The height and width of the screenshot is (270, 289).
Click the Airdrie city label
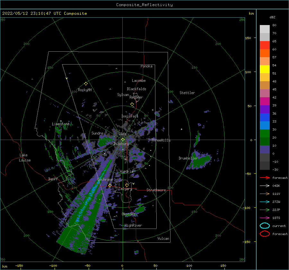(x=127, y=171)
